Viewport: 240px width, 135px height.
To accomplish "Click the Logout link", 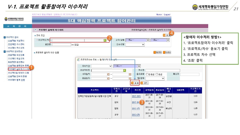I will 167,14.
